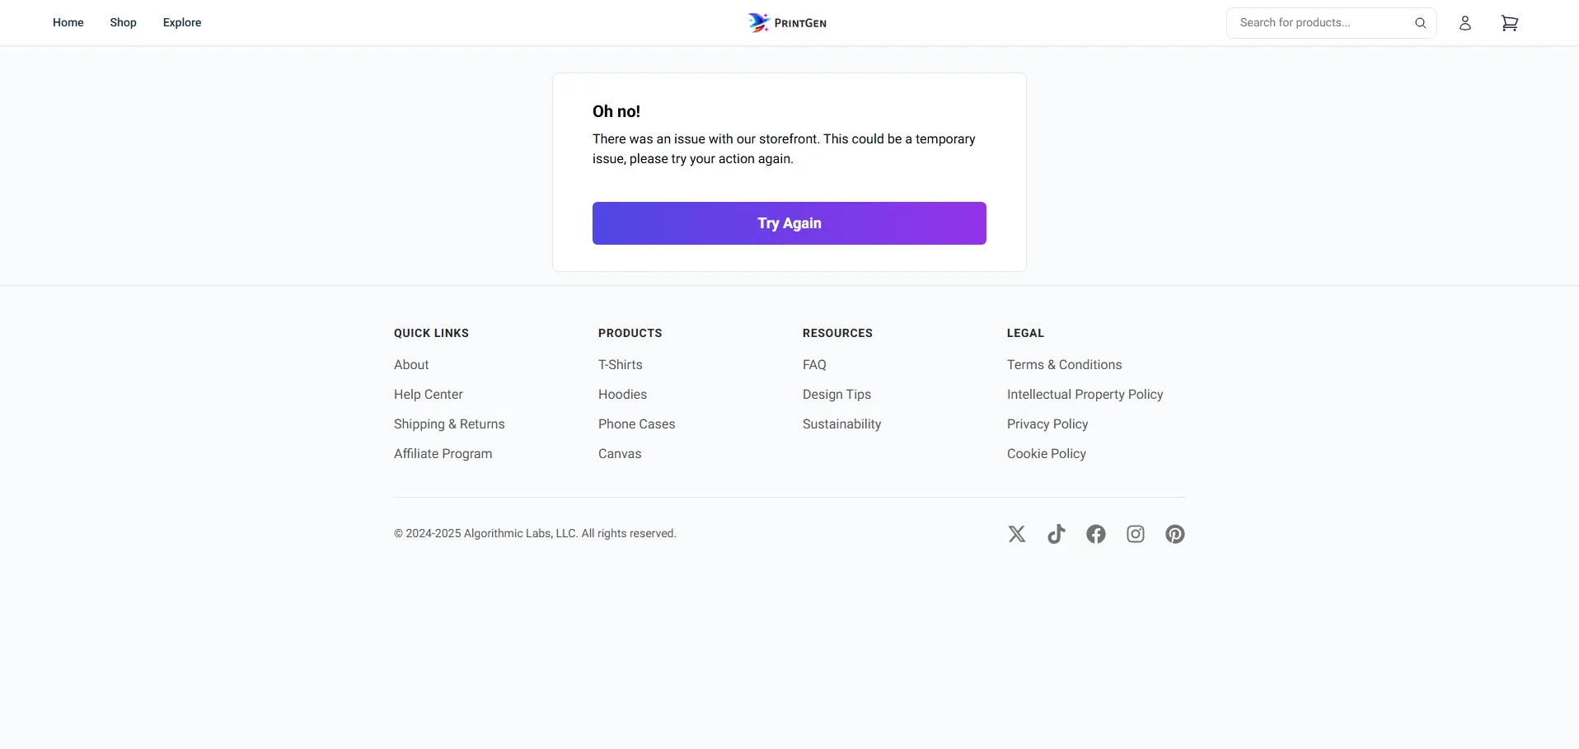Go to Shipping & Returns page
Viewport: 1579px width, 749px height.
pos(449,424)
